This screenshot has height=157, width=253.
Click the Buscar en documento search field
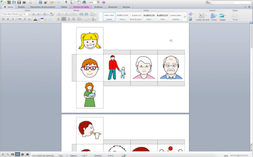pyautogui.click(x=231, y=3)
